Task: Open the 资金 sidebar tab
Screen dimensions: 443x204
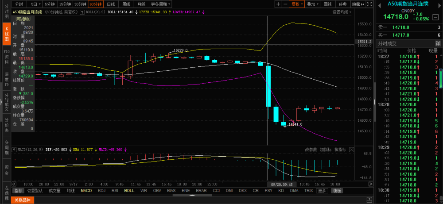Action: coord(7,170)
